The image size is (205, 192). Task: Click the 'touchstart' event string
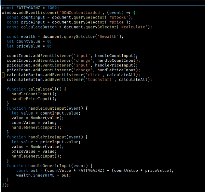click(100, 80)
